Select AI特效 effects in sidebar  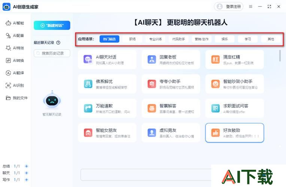pos(15,48)
